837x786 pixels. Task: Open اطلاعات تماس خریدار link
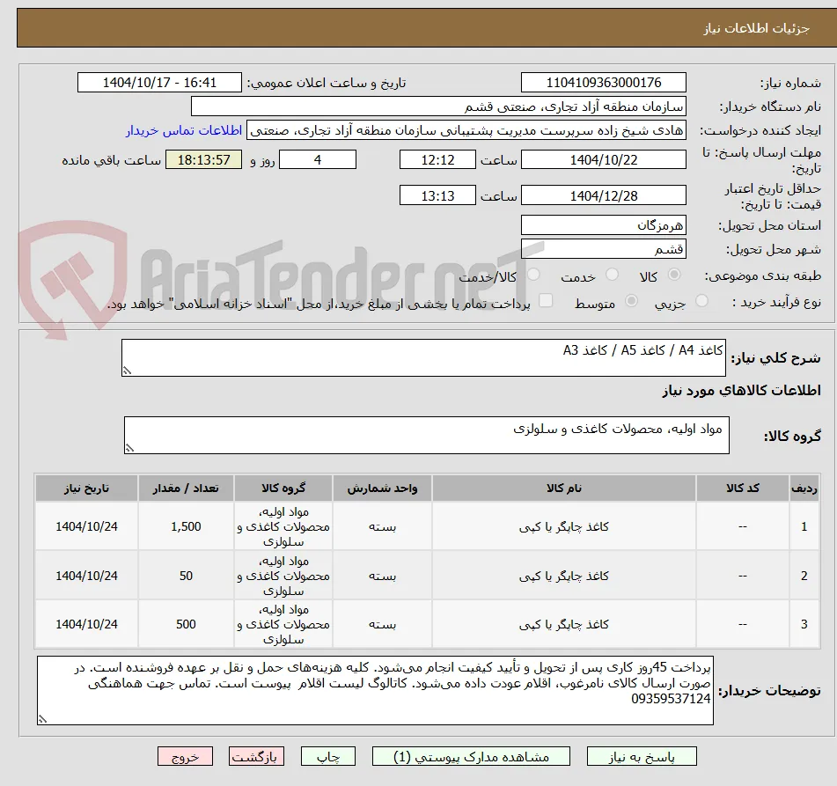(184, 131)
